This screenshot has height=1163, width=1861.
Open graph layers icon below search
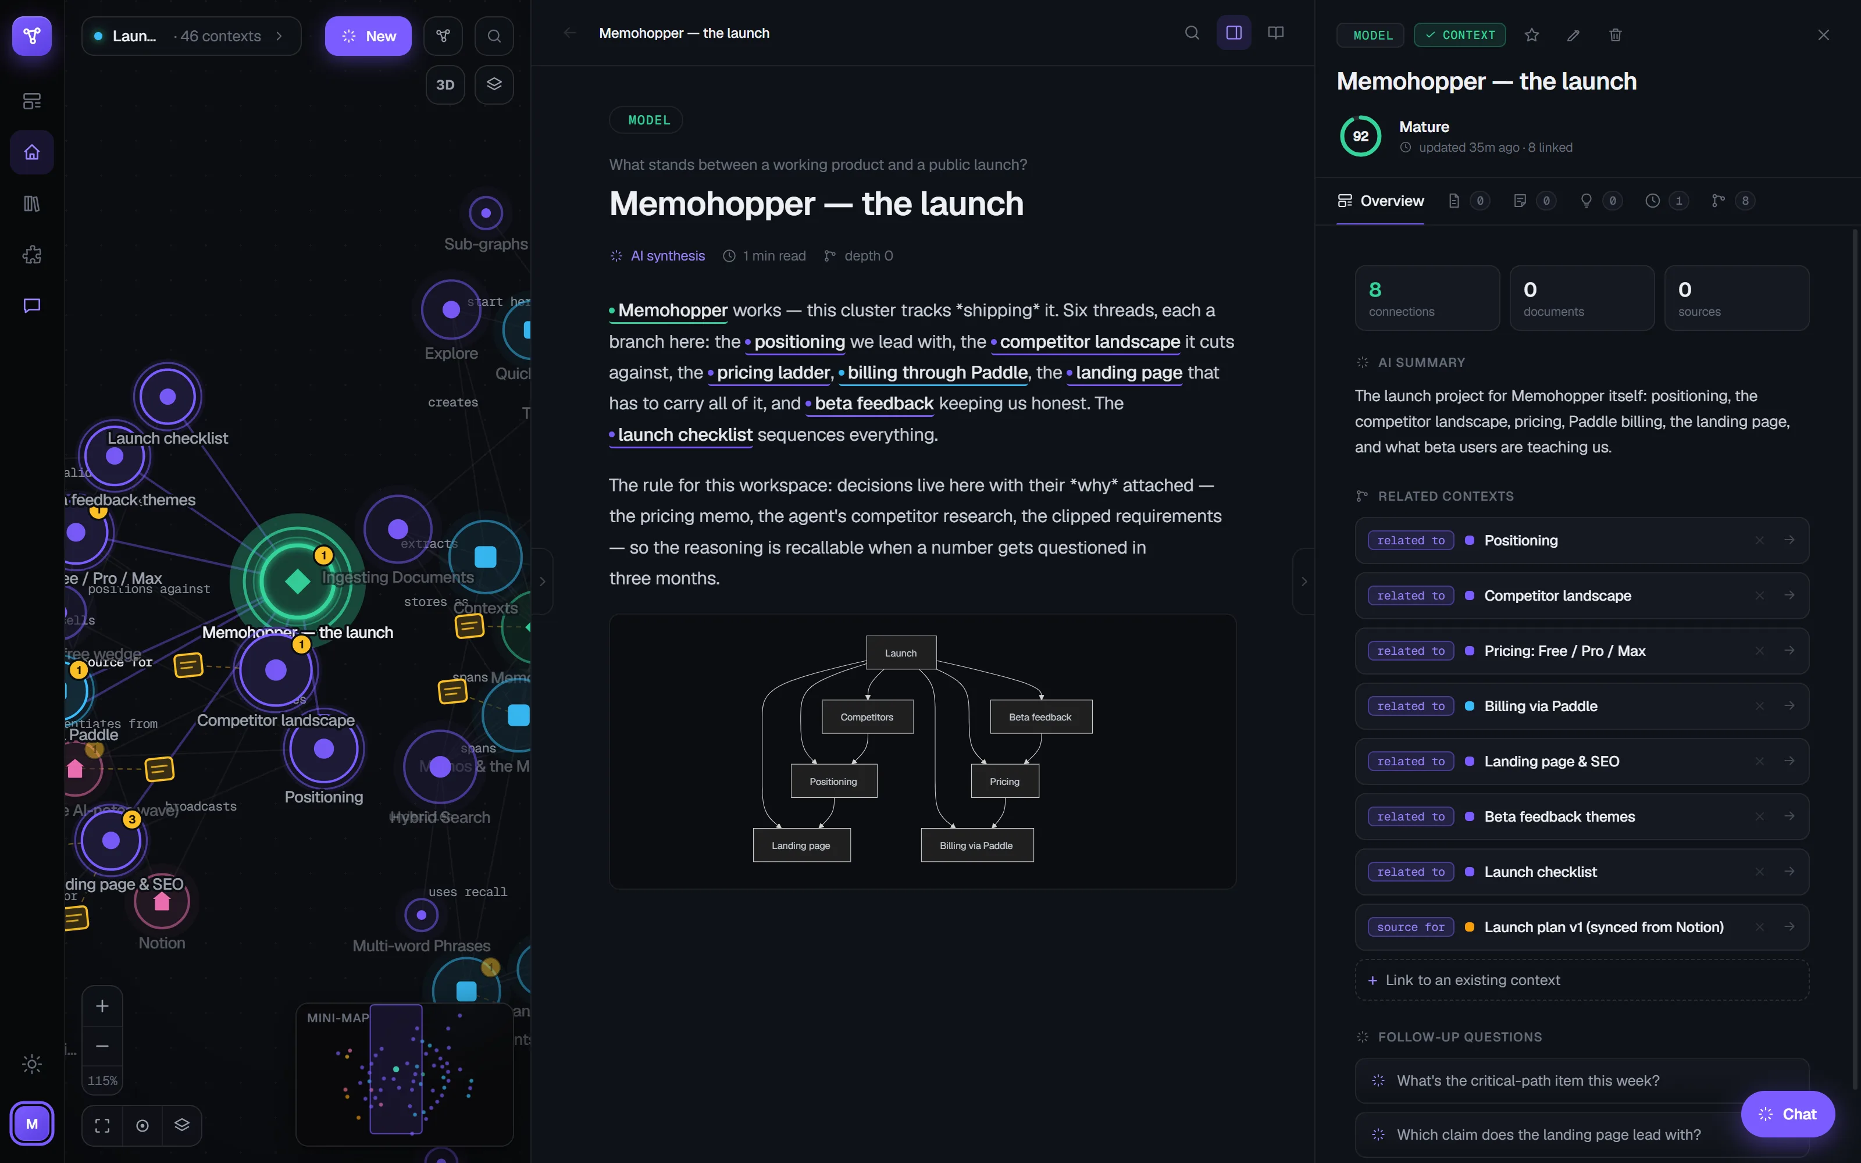point(494,85)
